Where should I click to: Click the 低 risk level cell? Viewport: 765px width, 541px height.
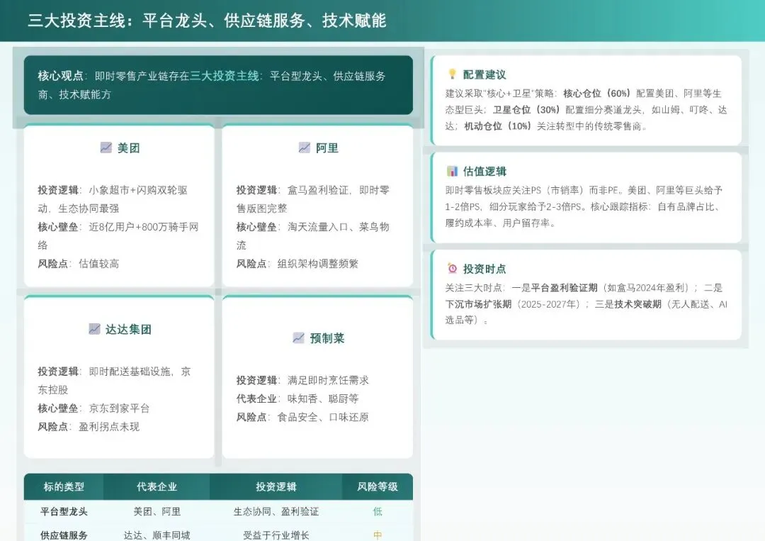(x=378, y=512)
